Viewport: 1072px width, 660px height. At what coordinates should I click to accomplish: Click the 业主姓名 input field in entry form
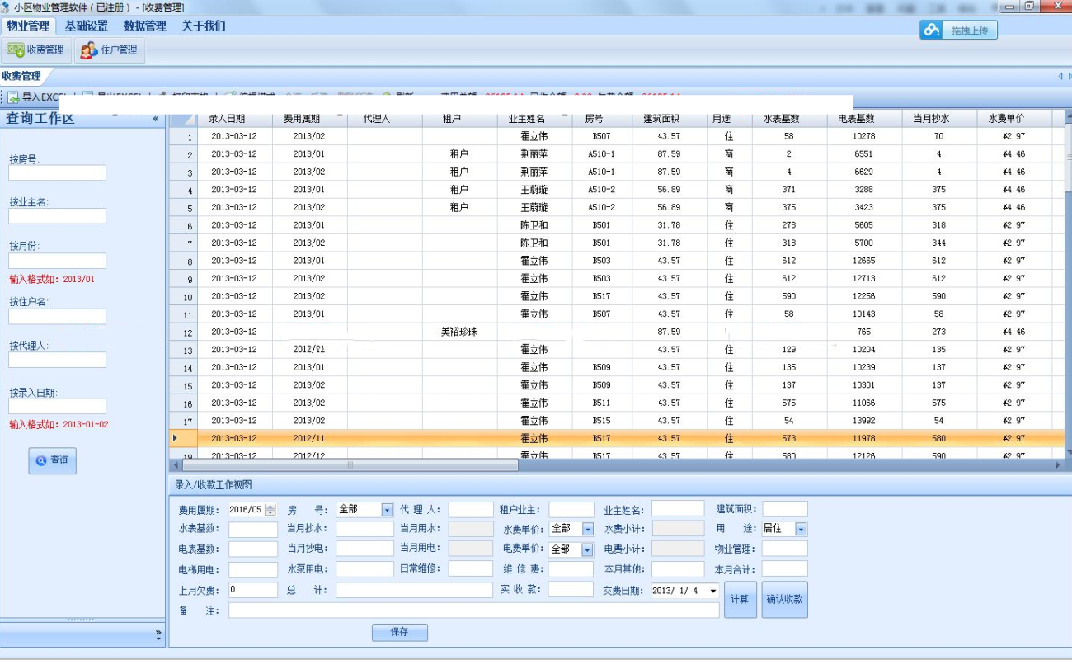[x=678, y=509]
